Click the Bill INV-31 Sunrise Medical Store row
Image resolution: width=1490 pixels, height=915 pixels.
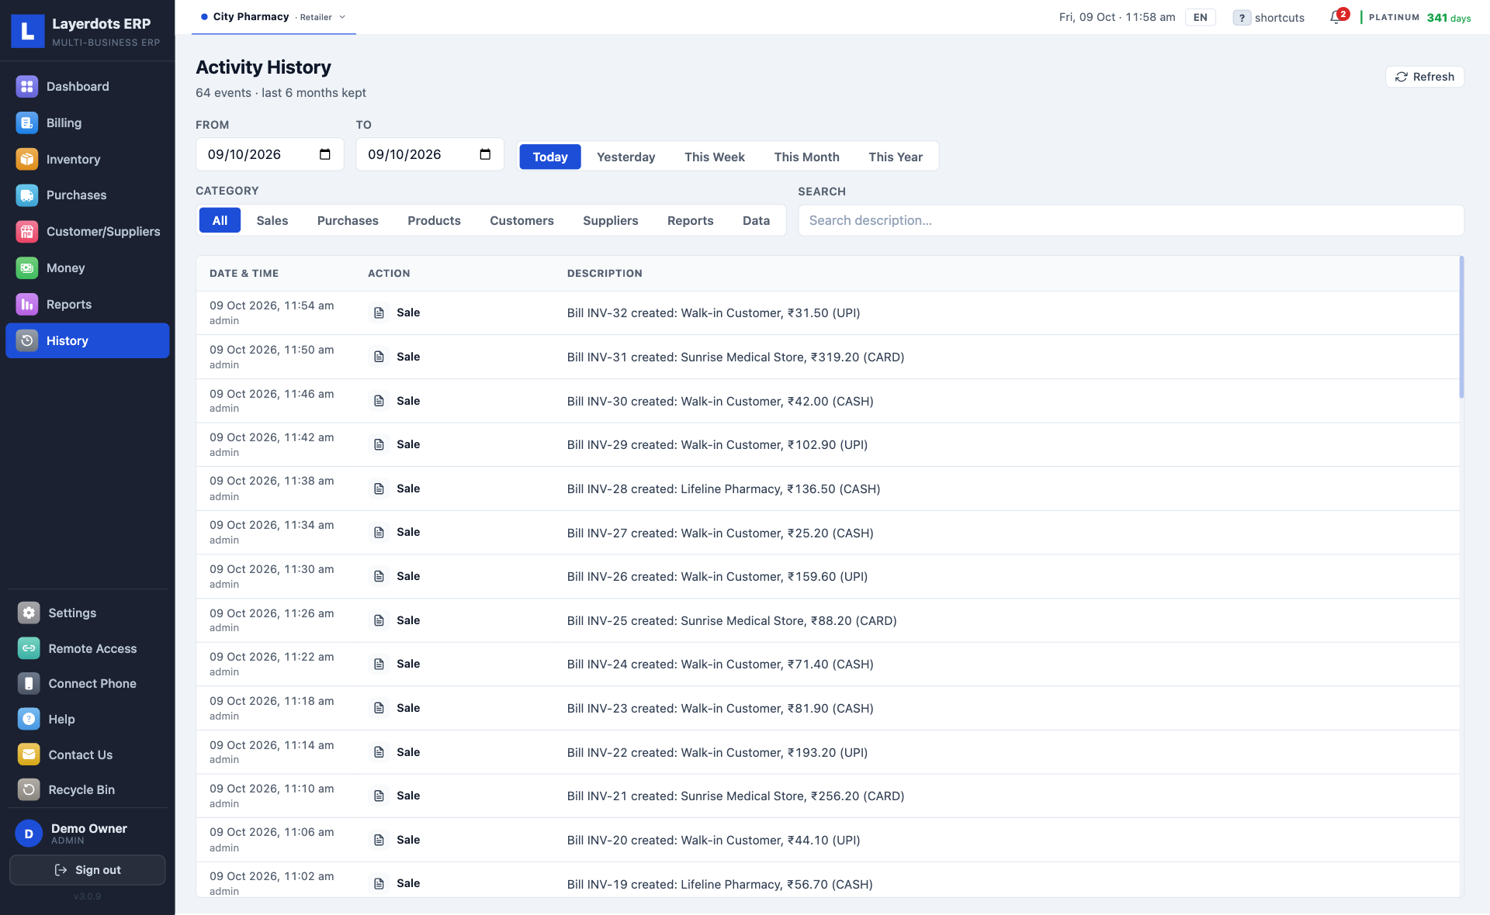pyautogui.click(x=827, y=357)
